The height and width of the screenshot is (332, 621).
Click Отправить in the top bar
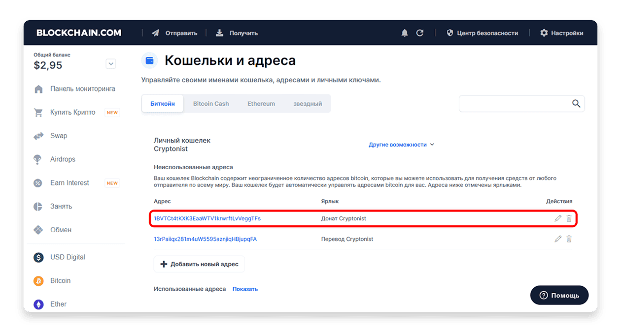[174, 33]
